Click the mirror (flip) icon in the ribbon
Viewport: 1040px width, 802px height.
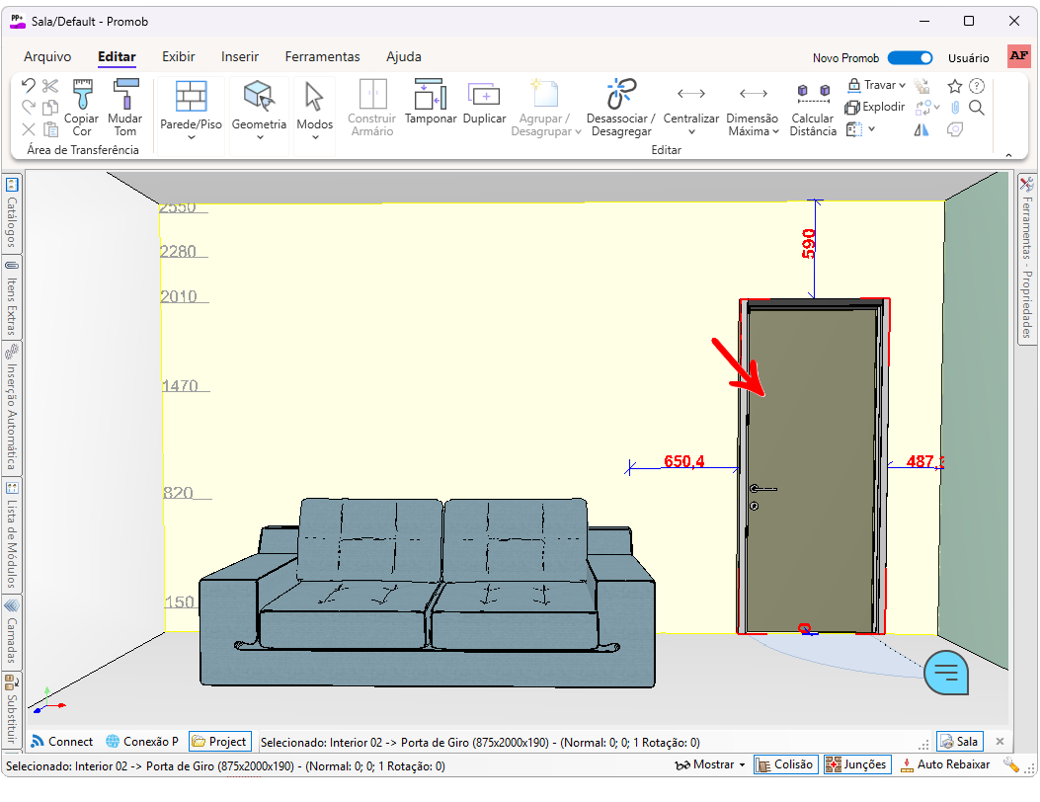tap(920, 129)
